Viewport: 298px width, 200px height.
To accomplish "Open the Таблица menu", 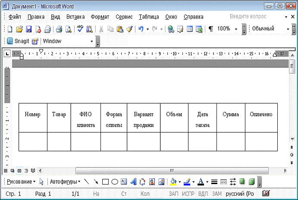I will pos(149,17).
